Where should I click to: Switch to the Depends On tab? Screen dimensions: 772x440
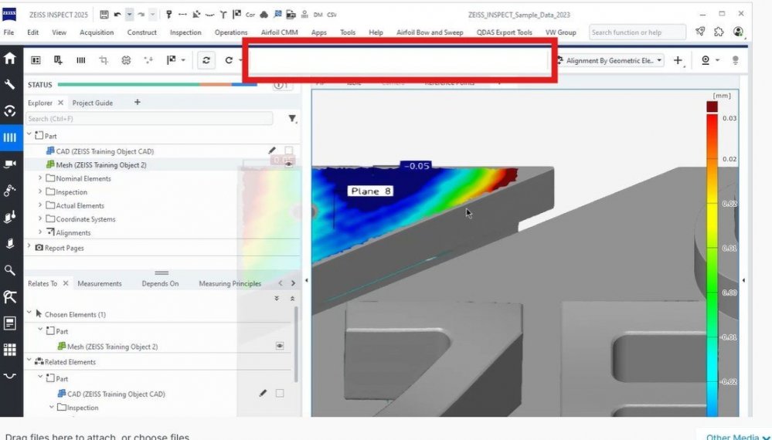coord(160,283)
